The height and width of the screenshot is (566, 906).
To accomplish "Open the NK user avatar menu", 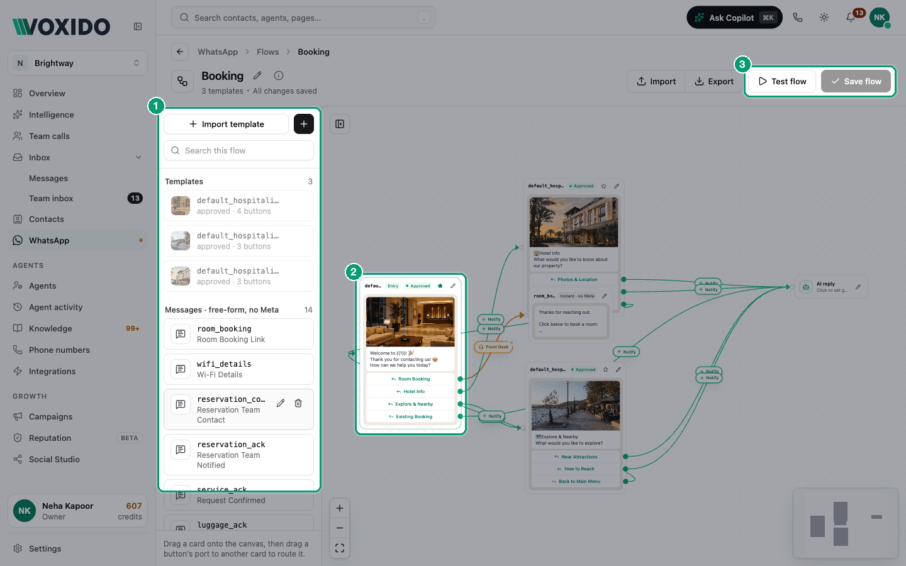I will coord(880,18).
